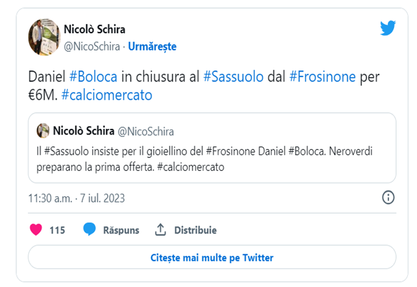Open the tweet info circle icon
417x287 pixels.
(388, 198)
